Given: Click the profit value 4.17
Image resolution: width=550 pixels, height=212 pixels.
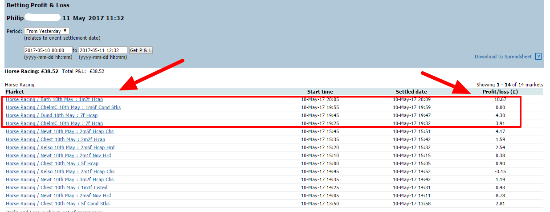Looking at the screenshot, I should click(x=500, y=131).
